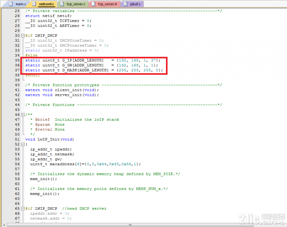287x227 pixels.
Task: Switch to the main.c tab
Action: (17, 4)
